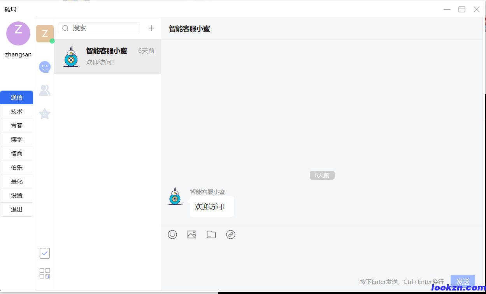Click the plus button to add a chat
Screen dimensions: 486x294
pos(151,28)
